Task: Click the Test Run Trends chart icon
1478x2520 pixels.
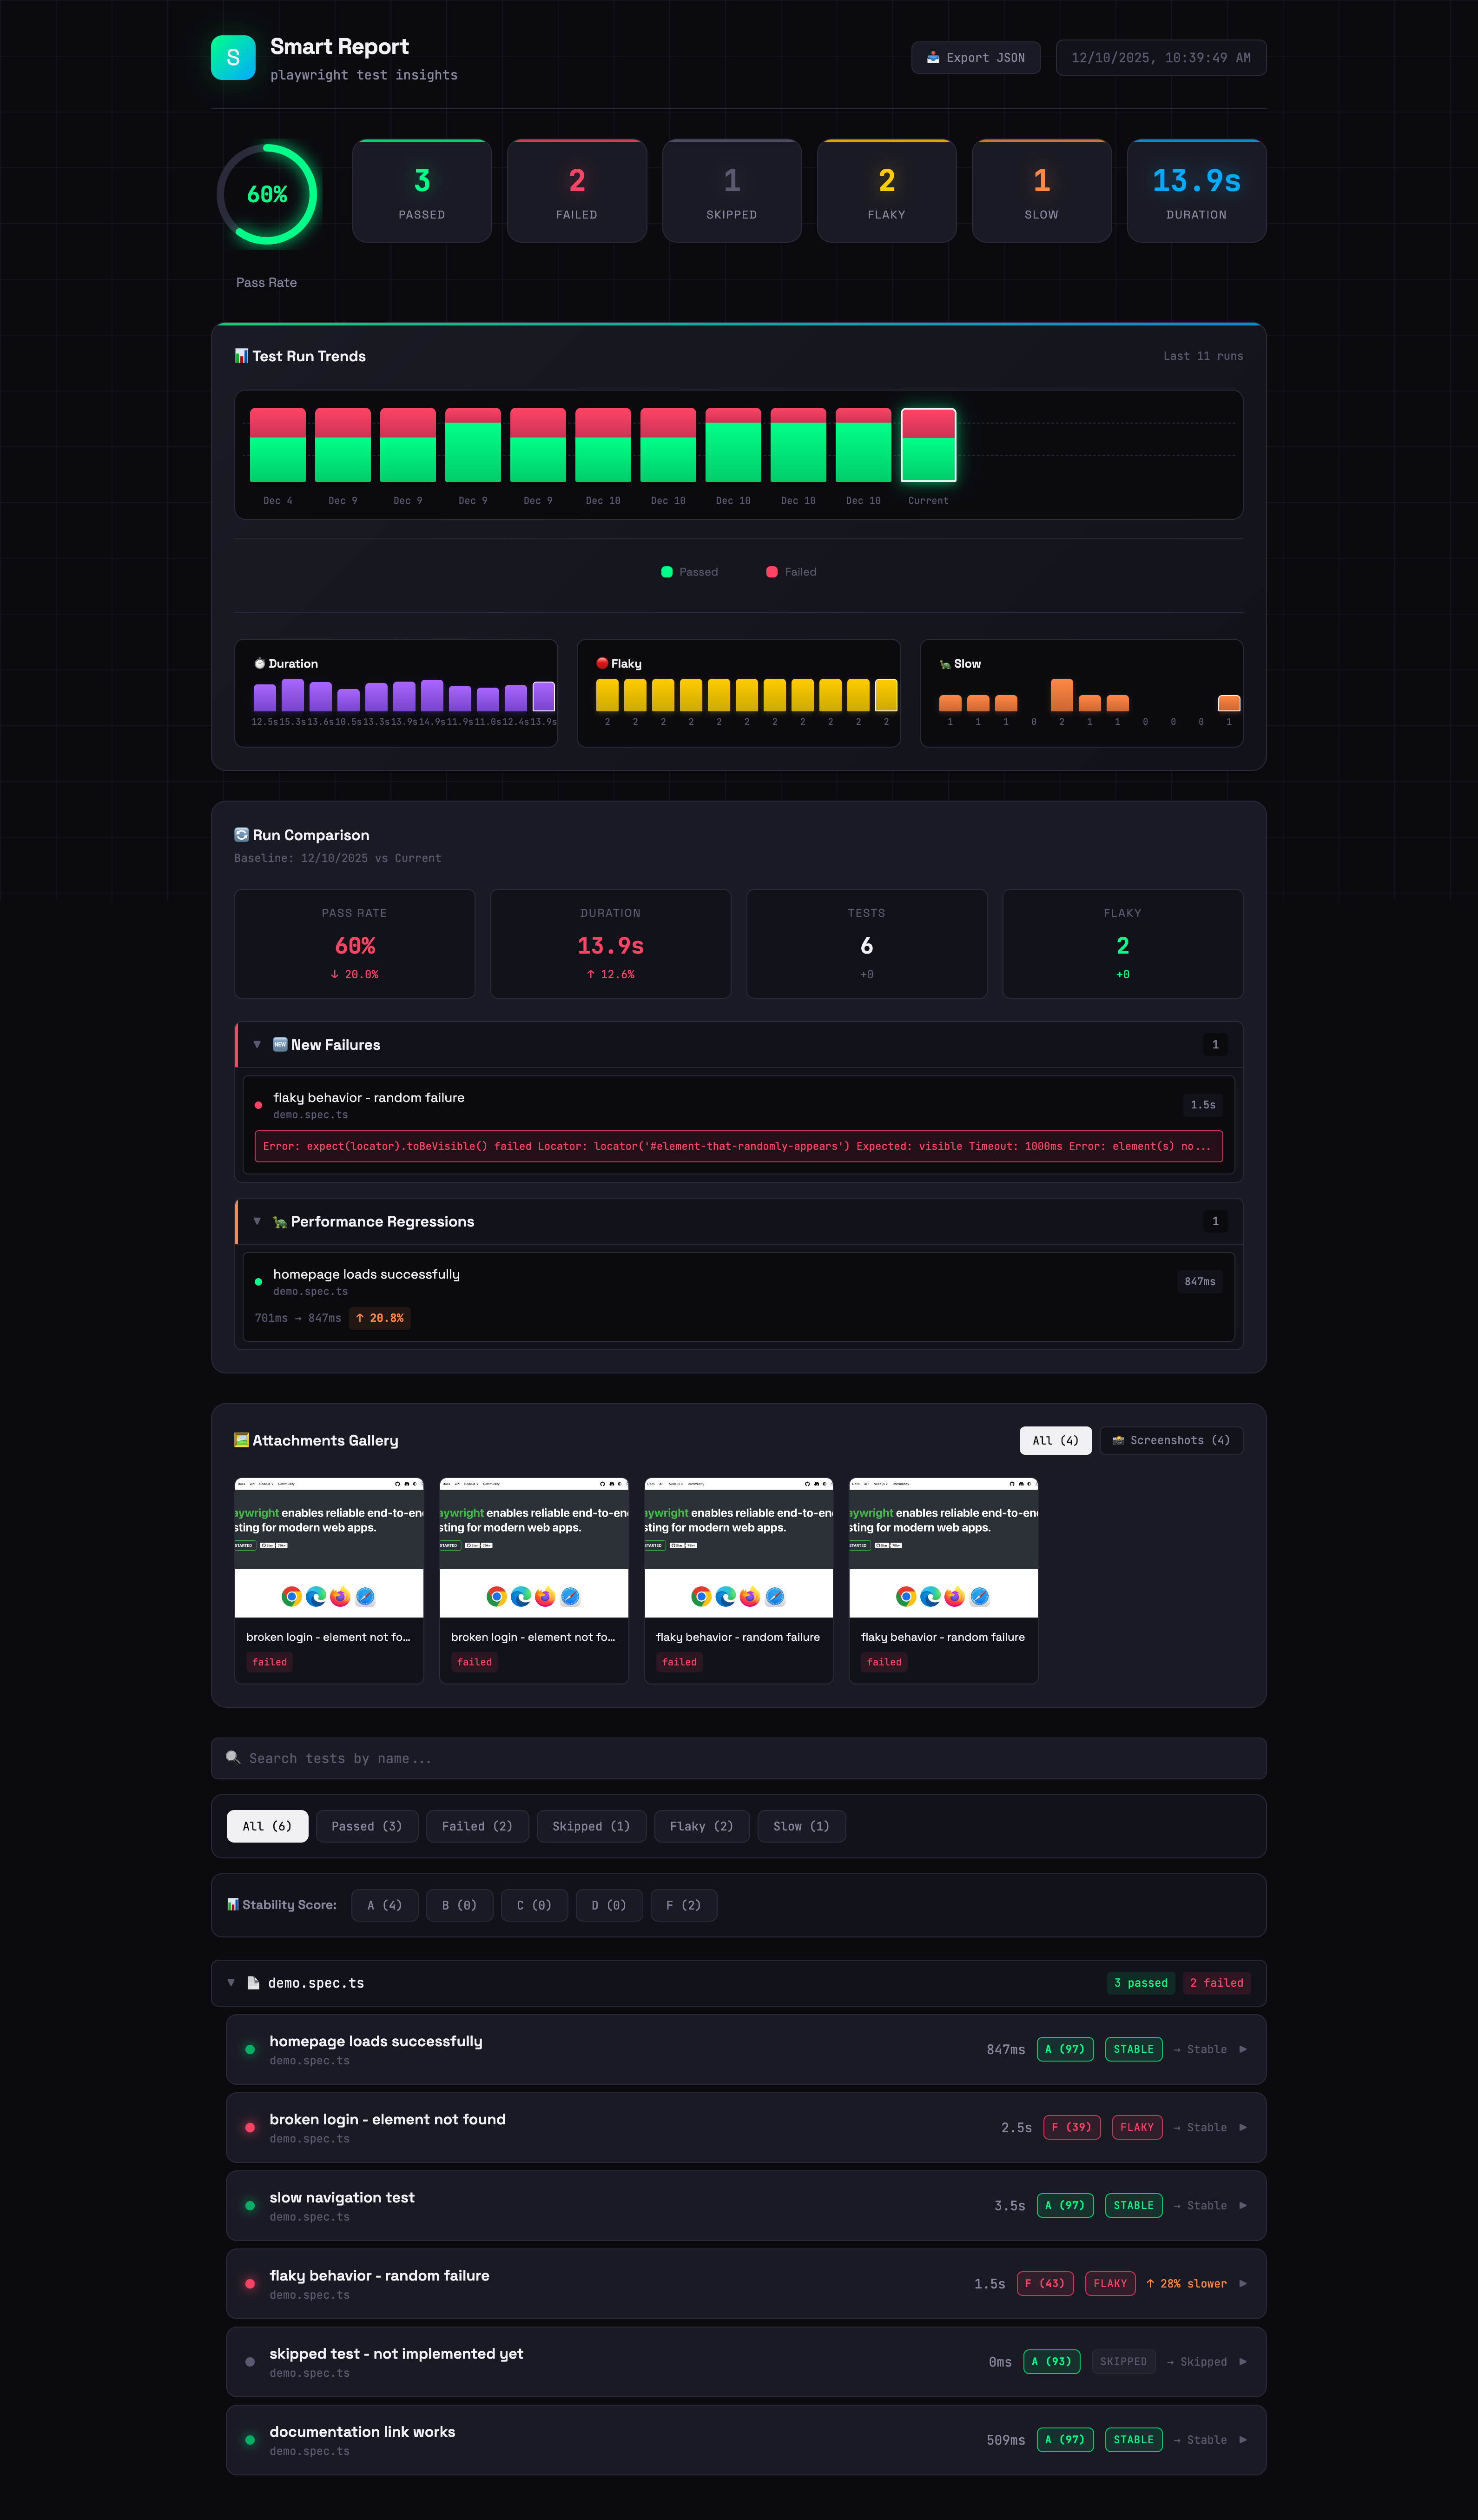Action: click(241, 356)
